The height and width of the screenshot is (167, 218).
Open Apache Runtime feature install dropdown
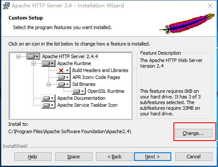point(48,63)
